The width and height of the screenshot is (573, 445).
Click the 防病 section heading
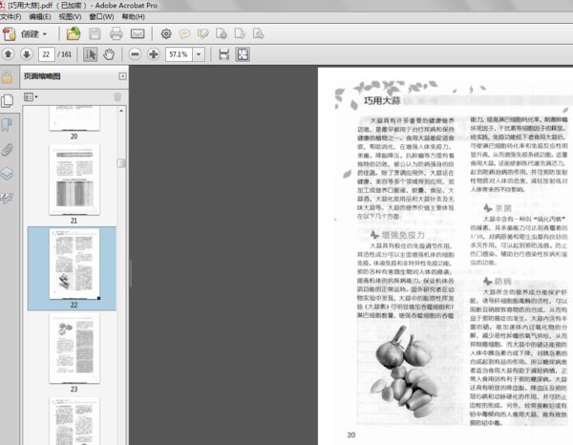(x=503, y=282)
